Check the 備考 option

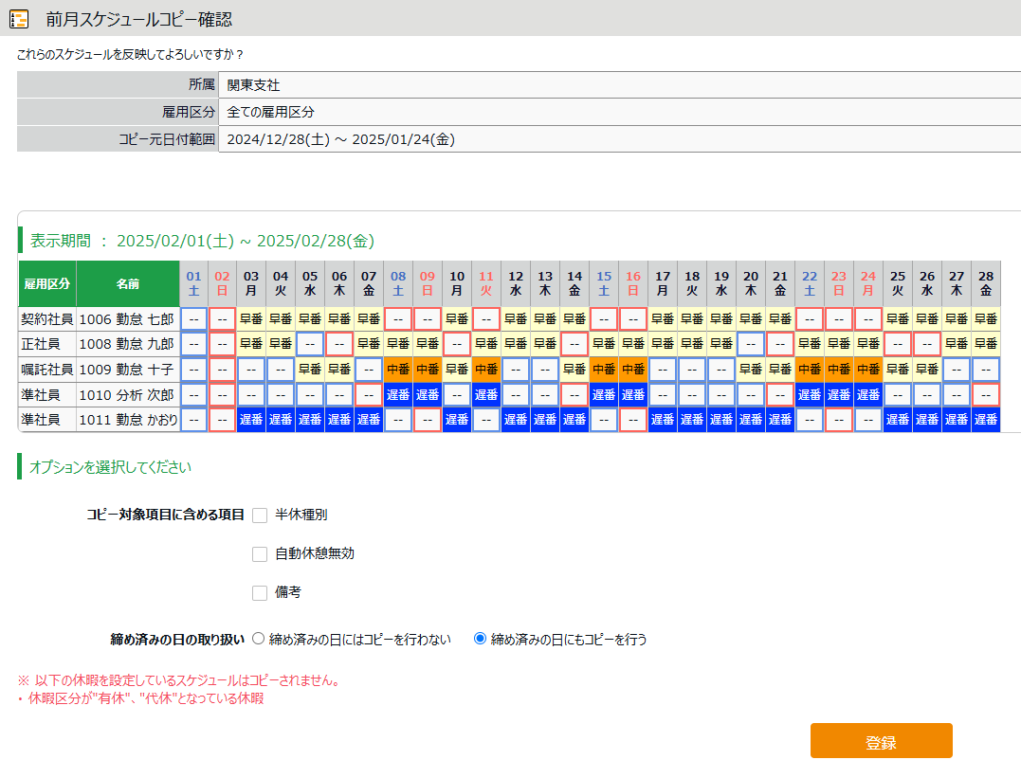pos(260,593)
